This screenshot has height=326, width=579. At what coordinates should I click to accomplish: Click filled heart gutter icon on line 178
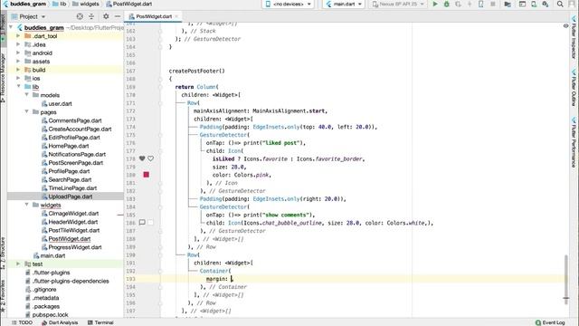pyautogui.click(x=142, y=158)
